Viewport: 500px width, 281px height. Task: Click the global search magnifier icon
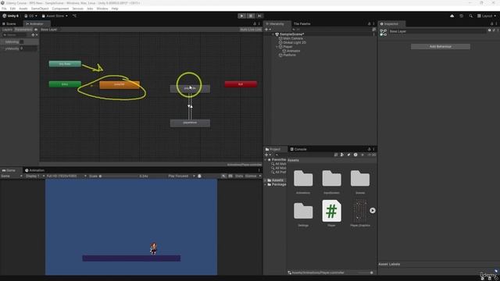[x=470, y=16]
